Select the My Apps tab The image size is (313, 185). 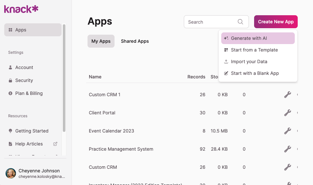(101, 41)
